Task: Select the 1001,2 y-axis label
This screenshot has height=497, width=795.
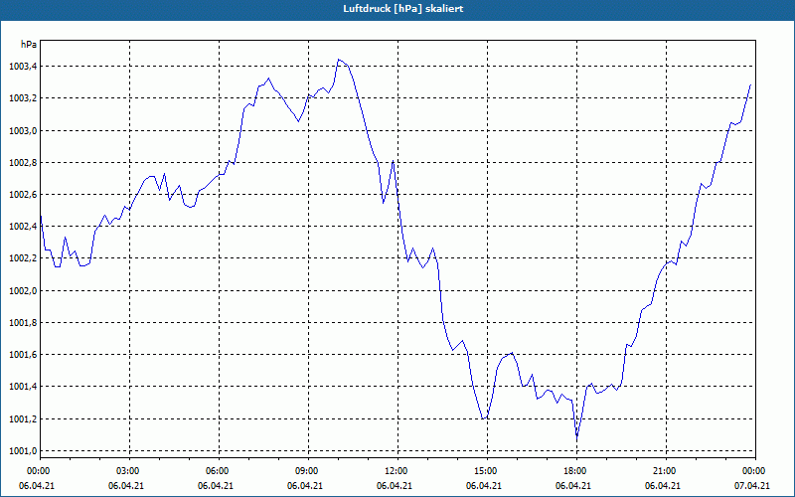Action: [22, 419]
